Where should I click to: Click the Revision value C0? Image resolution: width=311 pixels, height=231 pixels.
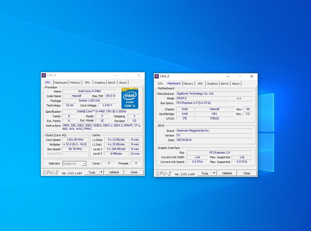pyautogui.click(x=134, y=121)
